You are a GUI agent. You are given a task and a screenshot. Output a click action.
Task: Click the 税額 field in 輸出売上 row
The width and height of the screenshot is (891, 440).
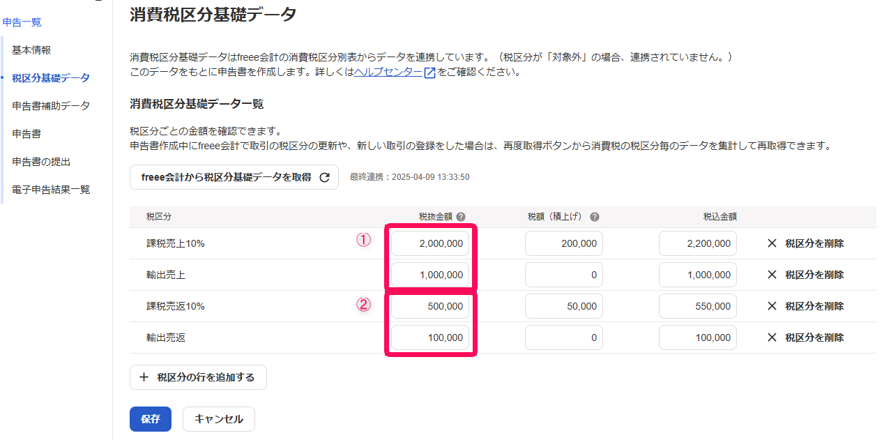564,275
